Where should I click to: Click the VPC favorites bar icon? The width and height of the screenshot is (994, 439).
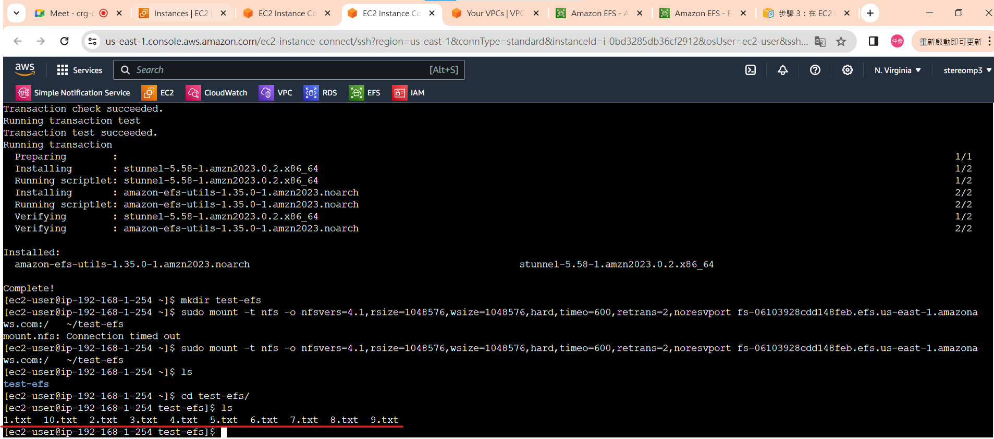click(x=266, y=93)
